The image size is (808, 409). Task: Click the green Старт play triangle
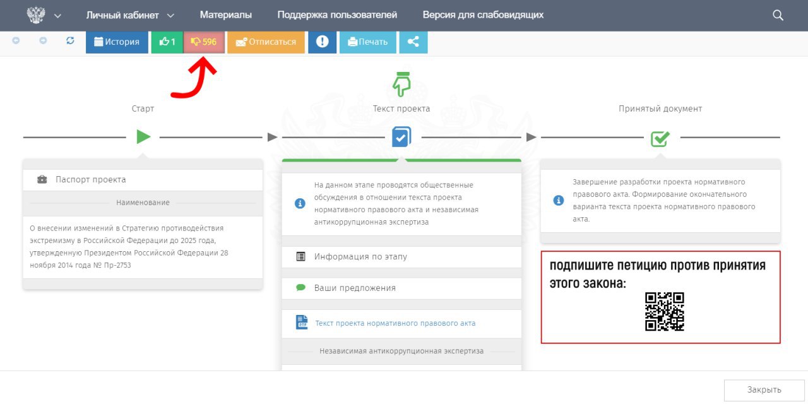click(x=144, y=136)
